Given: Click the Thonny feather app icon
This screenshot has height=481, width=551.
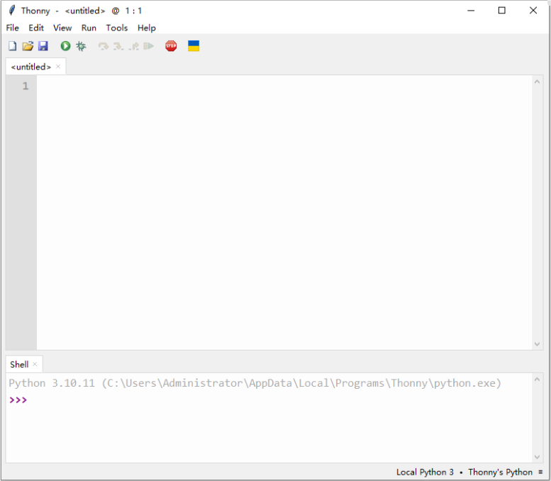Looking at the screenshot, I should (12, 11).
